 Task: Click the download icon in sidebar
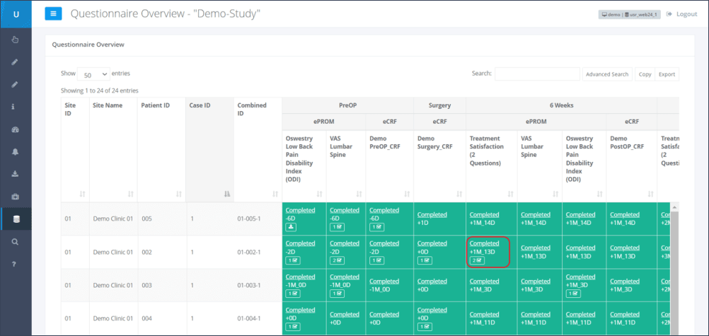click(x=16, y=174)
